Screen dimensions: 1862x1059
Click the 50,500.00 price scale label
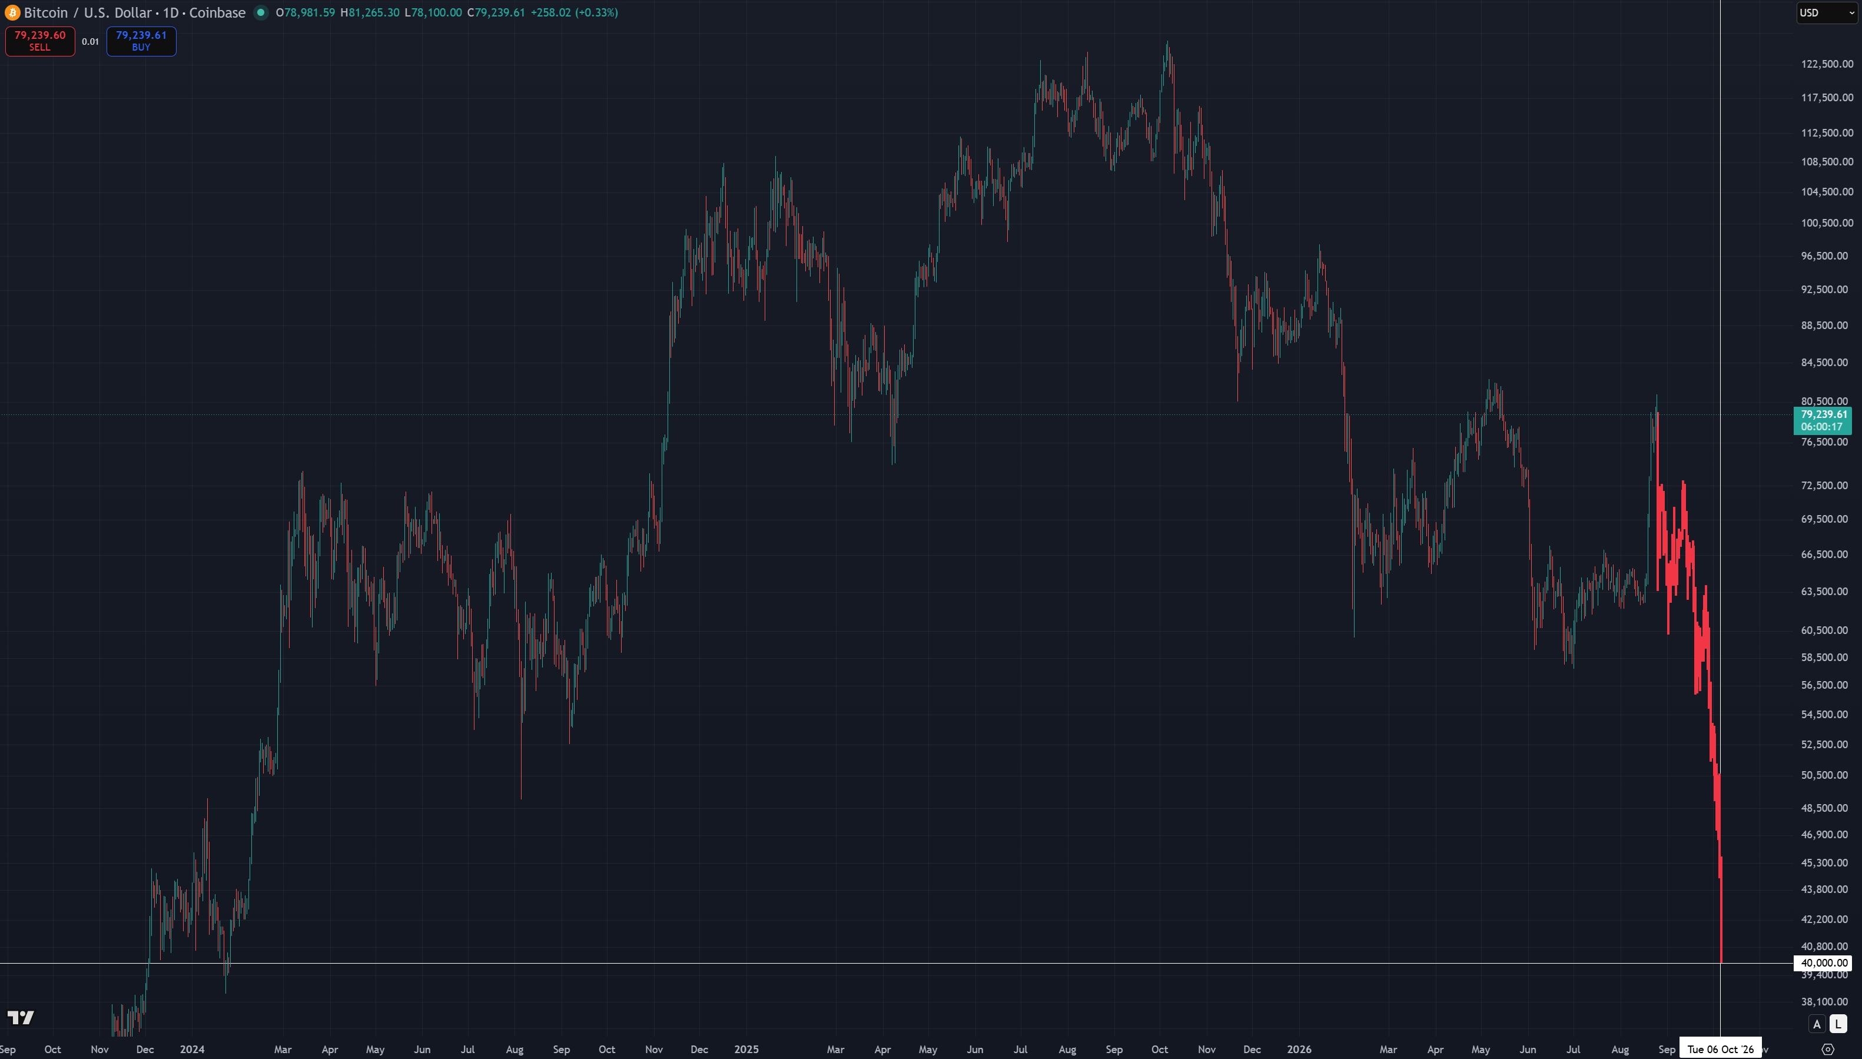tap(1824, 775)
